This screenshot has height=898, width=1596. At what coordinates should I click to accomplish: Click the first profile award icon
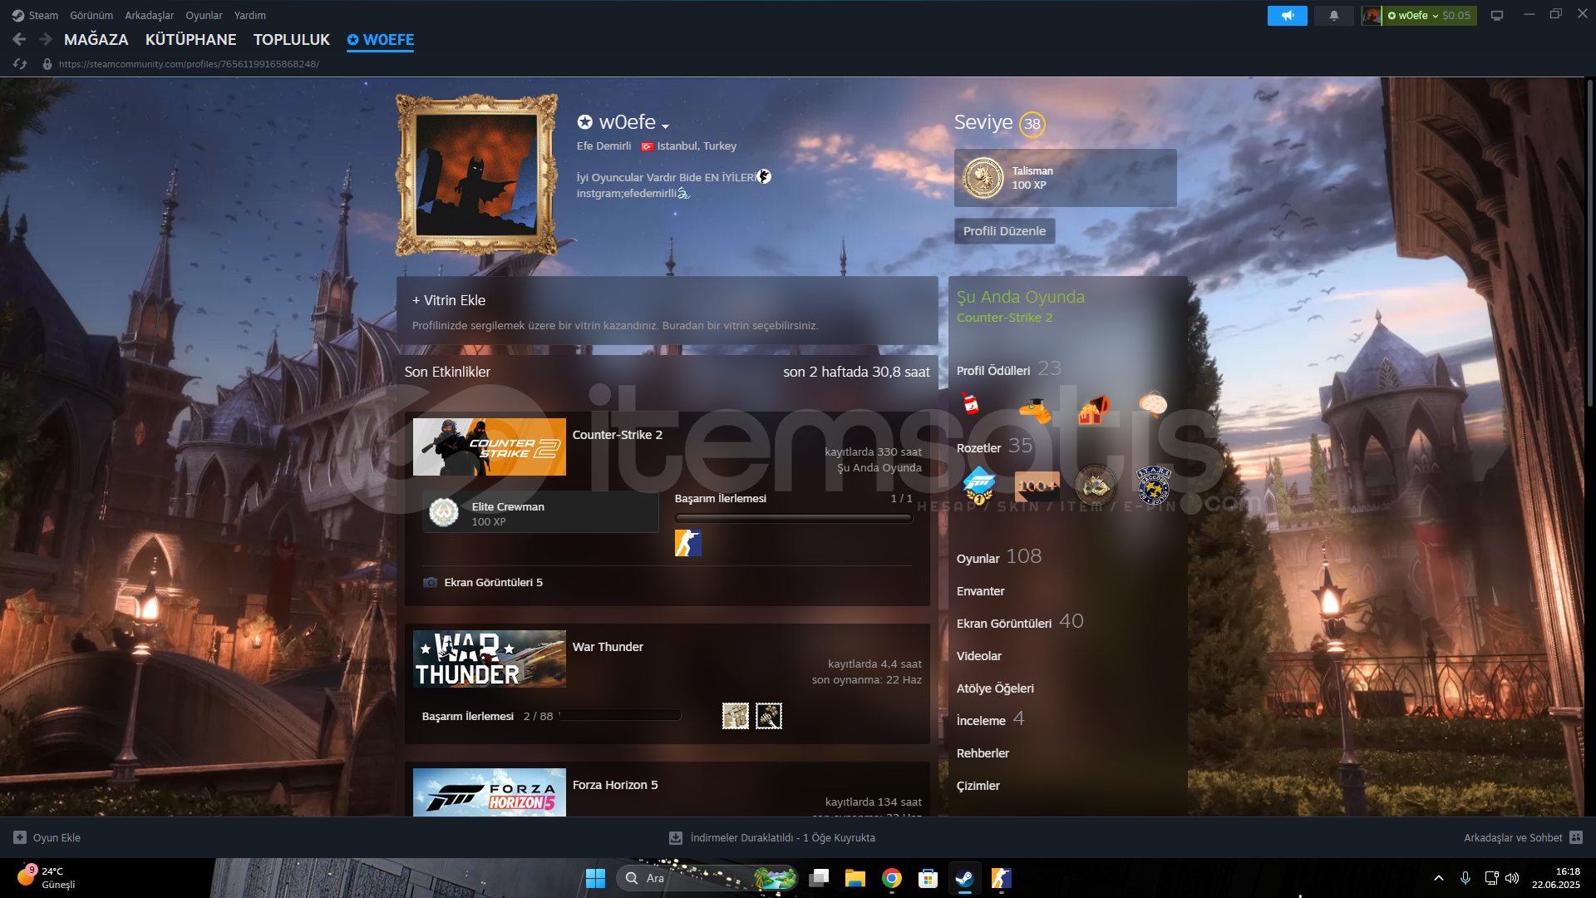(x=970, y=405)
